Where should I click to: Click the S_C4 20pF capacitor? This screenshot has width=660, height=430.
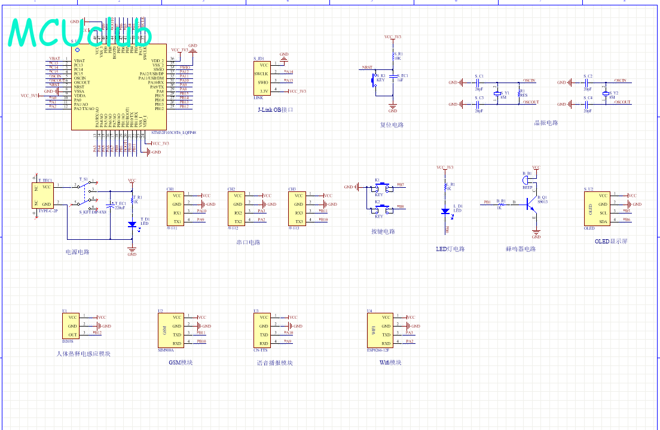tap(586, 104)
